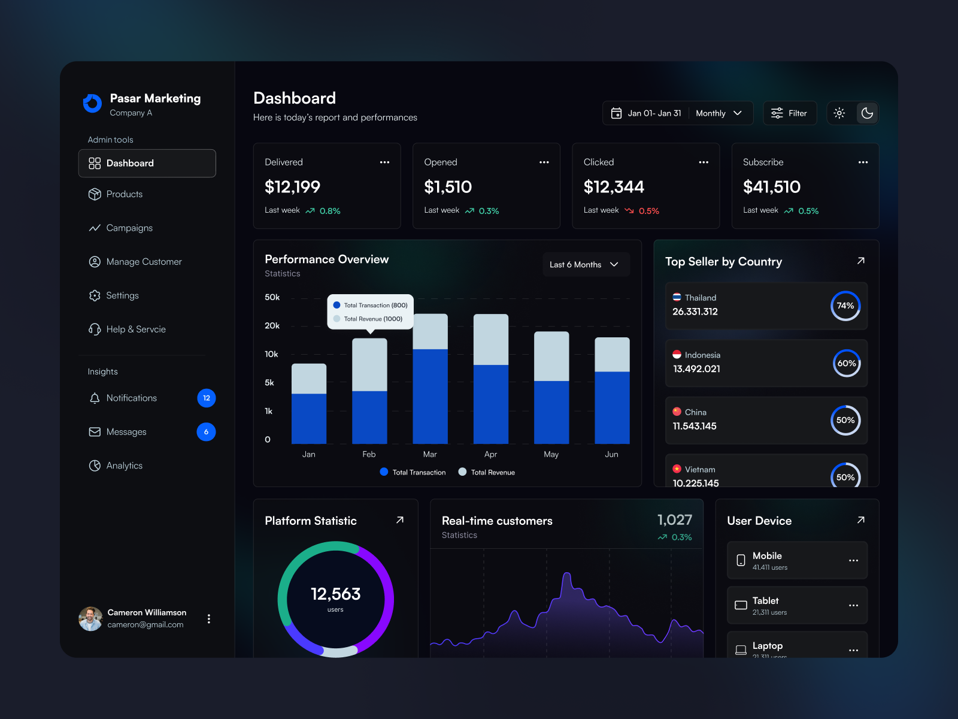
Task: Click the Filter button
Action: (790, 113)
